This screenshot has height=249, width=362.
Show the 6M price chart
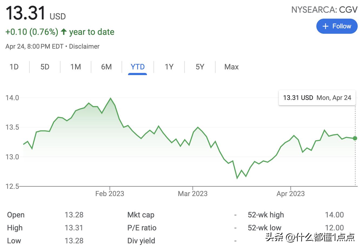click(x=106, y=67)
